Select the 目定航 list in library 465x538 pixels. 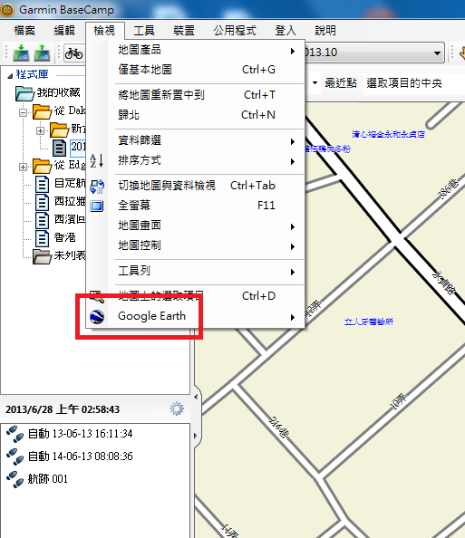(70, 183)
